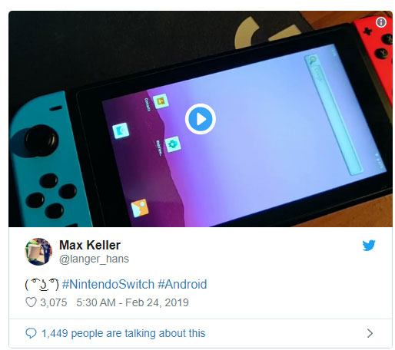395x350 pixels.
Task: Follow the #Android hashtag link
Action: [182, 284]
